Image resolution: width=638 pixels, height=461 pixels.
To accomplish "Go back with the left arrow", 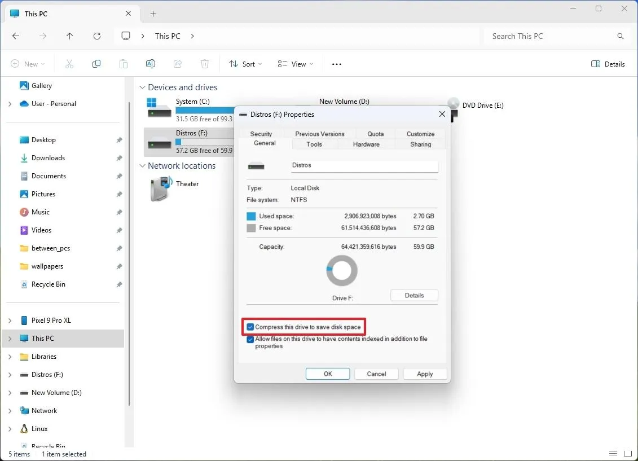I will (x=16, y=36).
